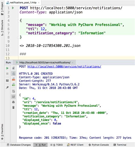Toggle JSON response format view
Viewport: 135px width, 147px height.
(x=13, y=73)
